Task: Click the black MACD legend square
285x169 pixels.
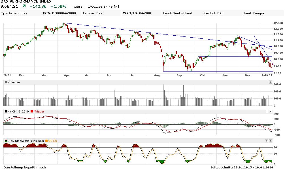Action: point(6,111)
